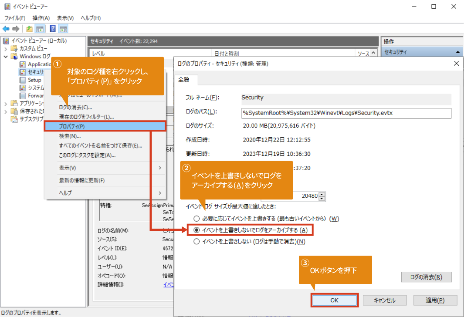Toggle the action pane visibility toolbar icon
464x317 pixels.
click(x=63, y=29)
